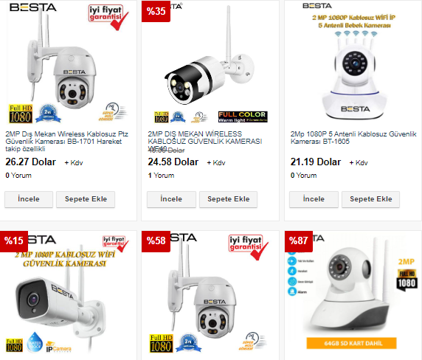422x360 pixels.
Task: Click the %87 discount badge
Action: tap(299, 240)
